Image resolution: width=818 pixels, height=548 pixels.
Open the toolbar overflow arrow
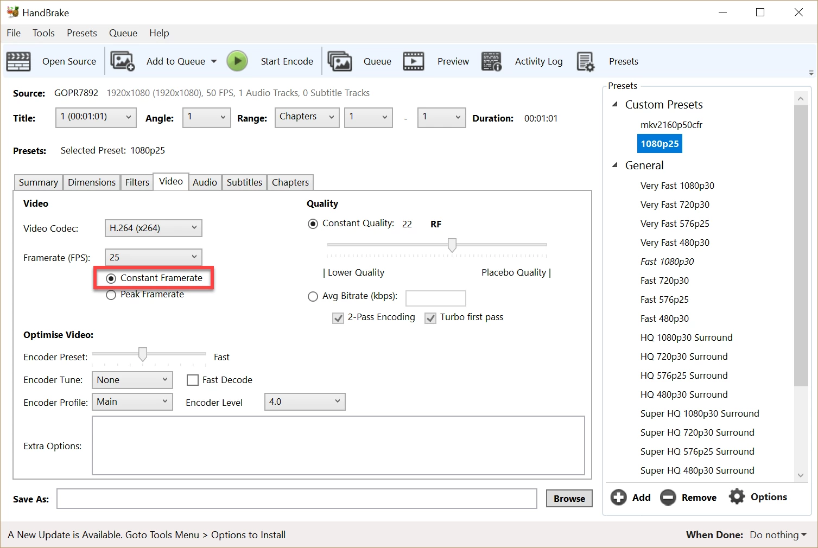[x=811, y=73]
